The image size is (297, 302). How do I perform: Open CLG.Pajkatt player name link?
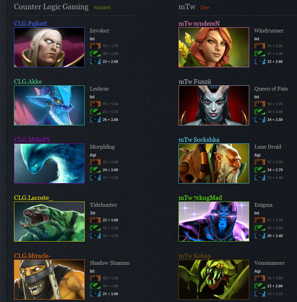(x=30, y=24)
